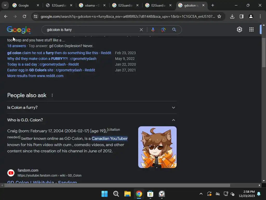
Task: Click the scroll-down arrow of page
Action: tap(264, 181)
